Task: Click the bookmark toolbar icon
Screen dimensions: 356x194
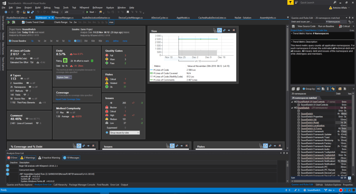Action: tap(128, 12)
